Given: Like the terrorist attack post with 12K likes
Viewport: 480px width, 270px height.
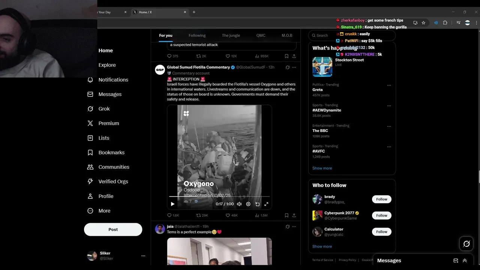Looking at the screenshot, I should click(x=231, y=56).
